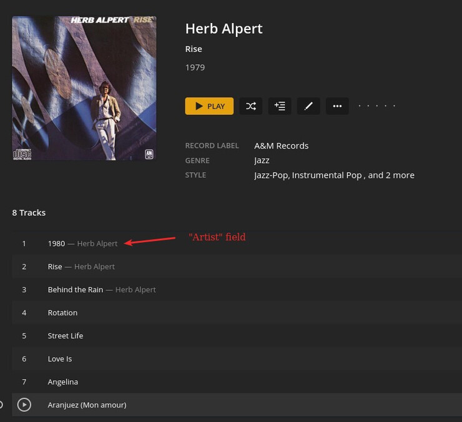Expand styles via "and 2 more"
Viewport: 462px width, 422px height.
391,175
